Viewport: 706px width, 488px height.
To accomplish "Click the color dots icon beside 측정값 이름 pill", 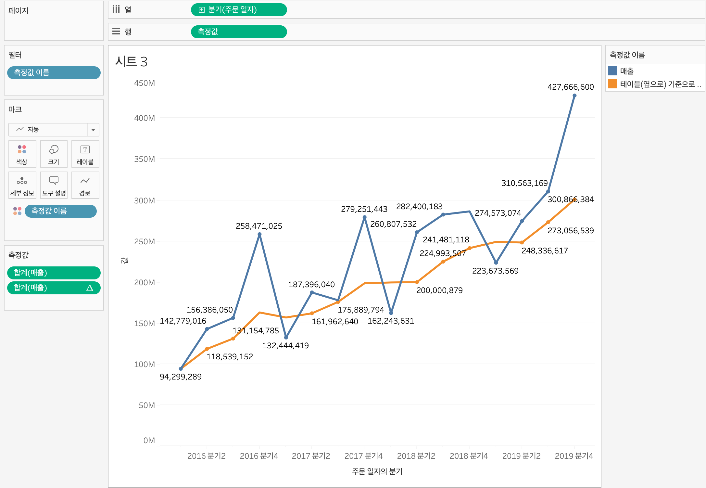I will 17,211.
